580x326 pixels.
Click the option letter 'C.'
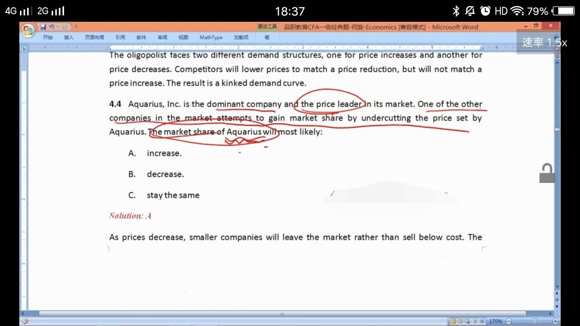(x=132, y=195)
